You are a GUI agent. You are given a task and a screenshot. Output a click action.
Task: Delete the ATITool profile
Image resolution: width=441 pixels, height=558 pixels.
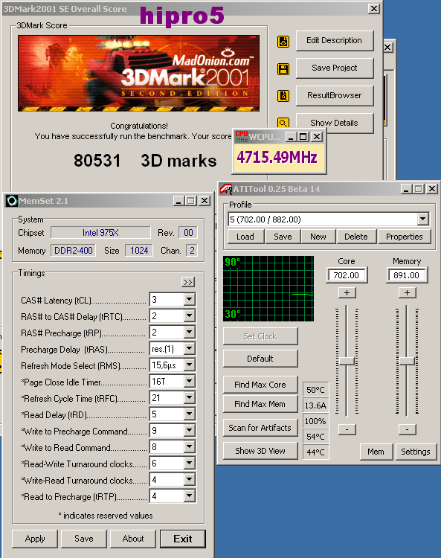tap(356, 237)
